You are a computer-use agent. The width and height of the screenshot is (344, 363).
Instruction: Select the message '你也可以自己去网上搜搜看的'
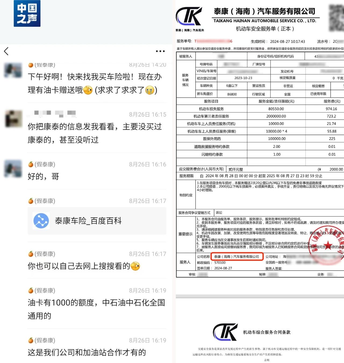click(x=84, y=266)
